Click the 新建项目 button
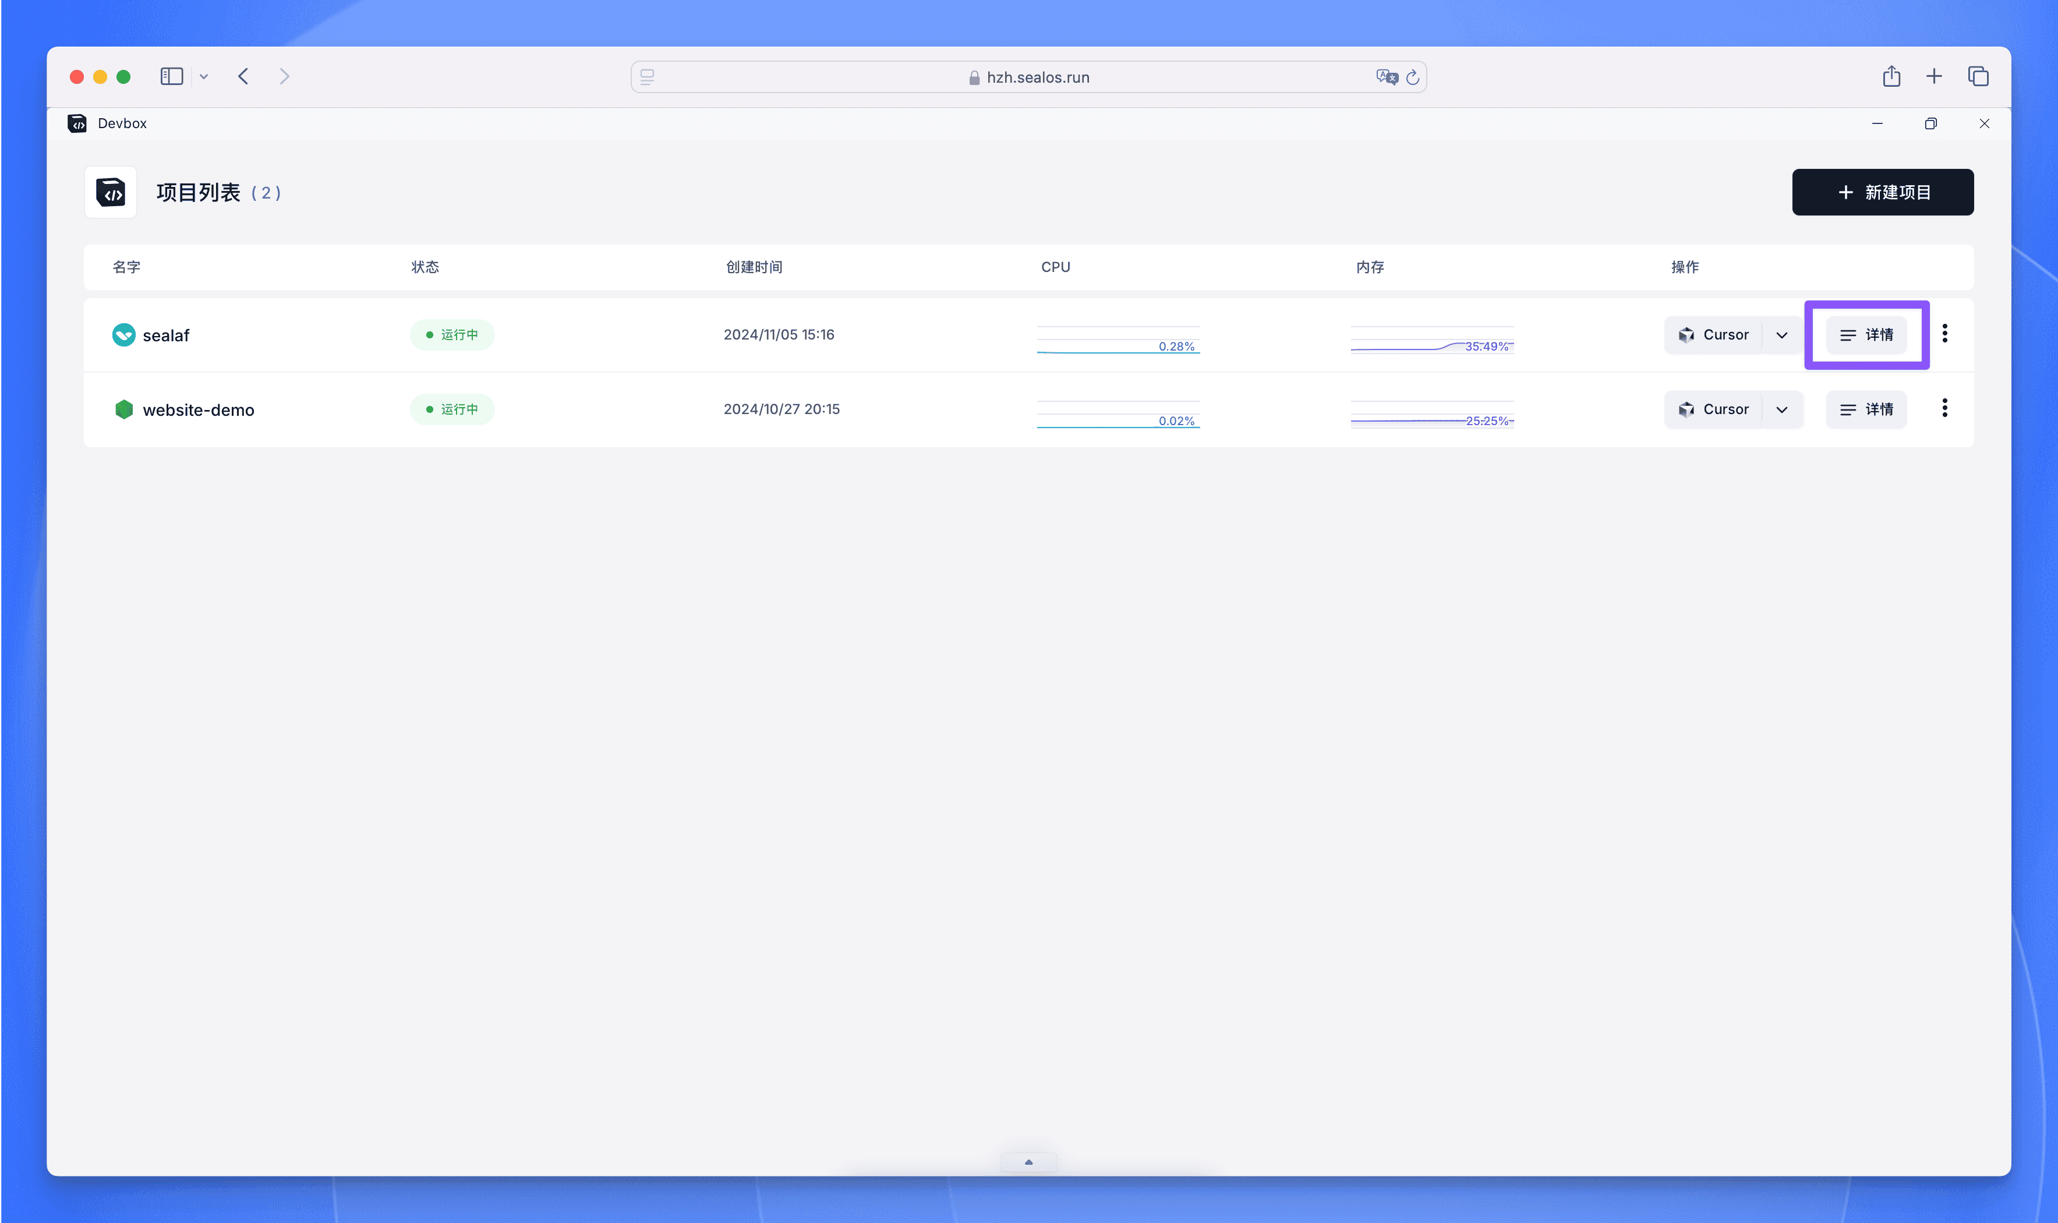The height and width of the screenshot is (1223, 2058). (x=1882, y=192)
